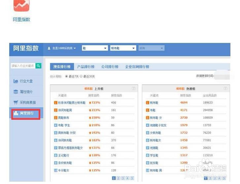Click rank 4 badge beside 地摊鞋子批发
This screenshot has height=184, width=240.
148,125
